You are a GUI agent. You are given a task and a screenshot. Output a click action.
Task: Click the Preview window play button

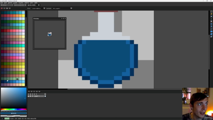[x=64, y=19]
